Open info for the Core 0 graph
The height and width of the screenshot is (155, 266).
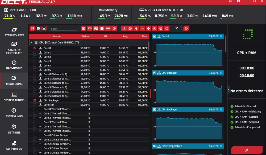click(221, 36)
